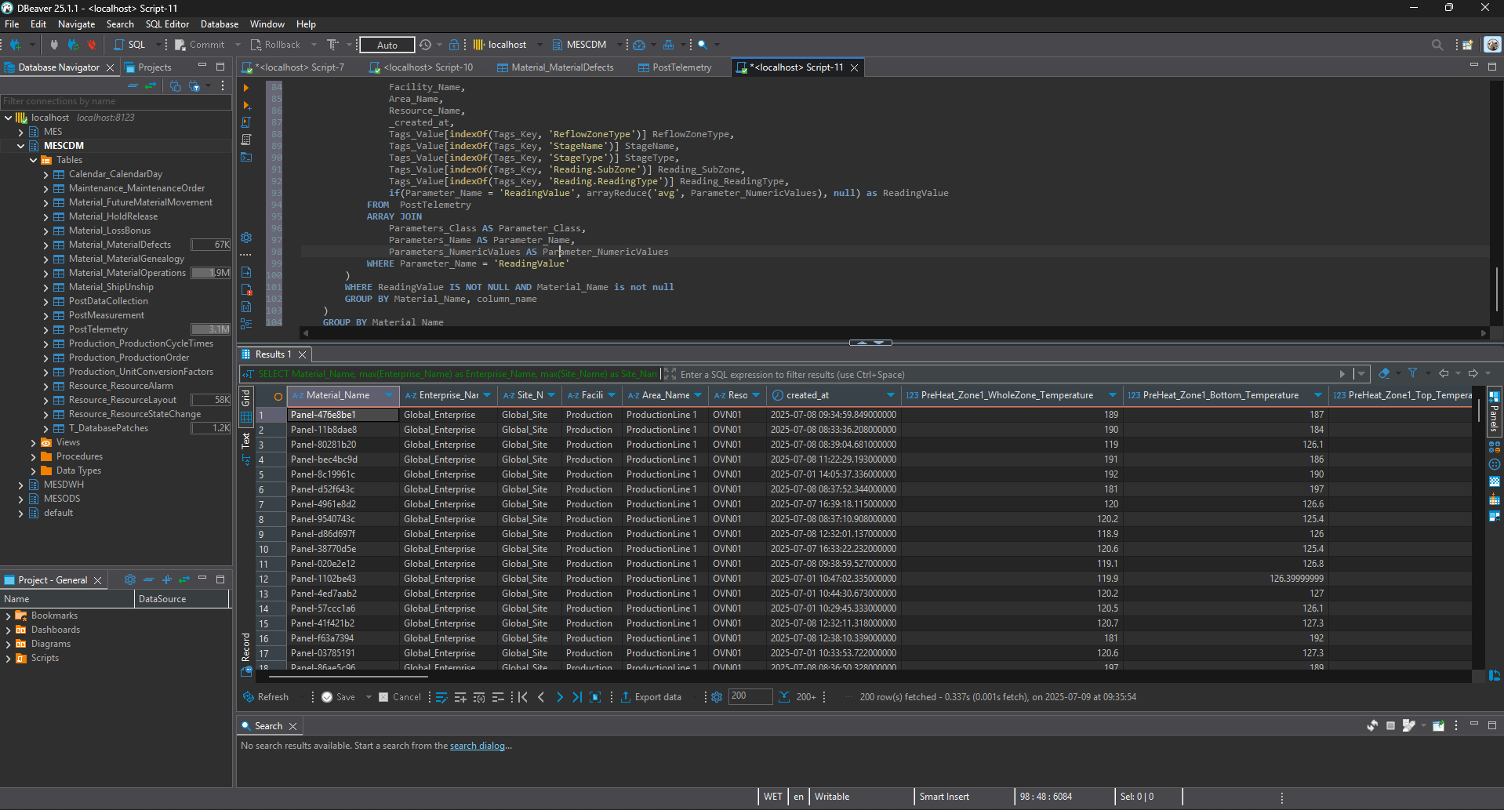
Task: Open active connection localhost dropdown
Action: point(505,45)
